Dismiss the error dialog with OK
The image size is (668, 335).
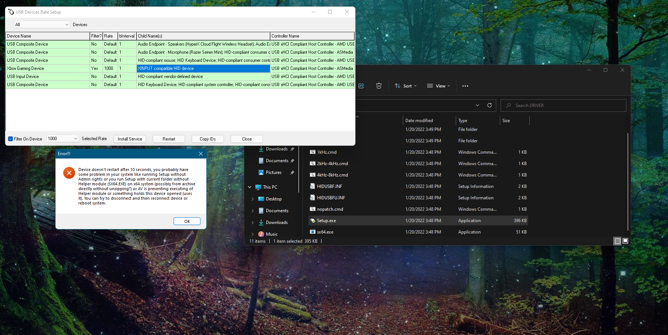[187, 221]
